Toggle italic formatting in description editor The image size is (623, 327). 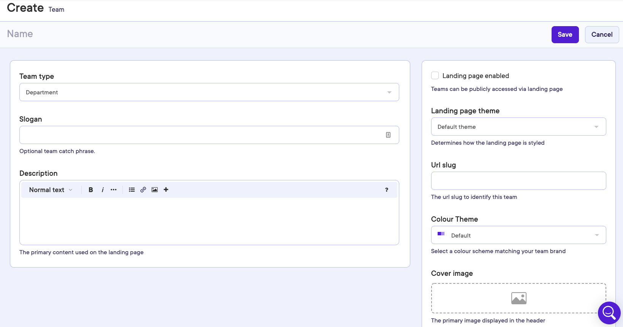tap(103, 190)
